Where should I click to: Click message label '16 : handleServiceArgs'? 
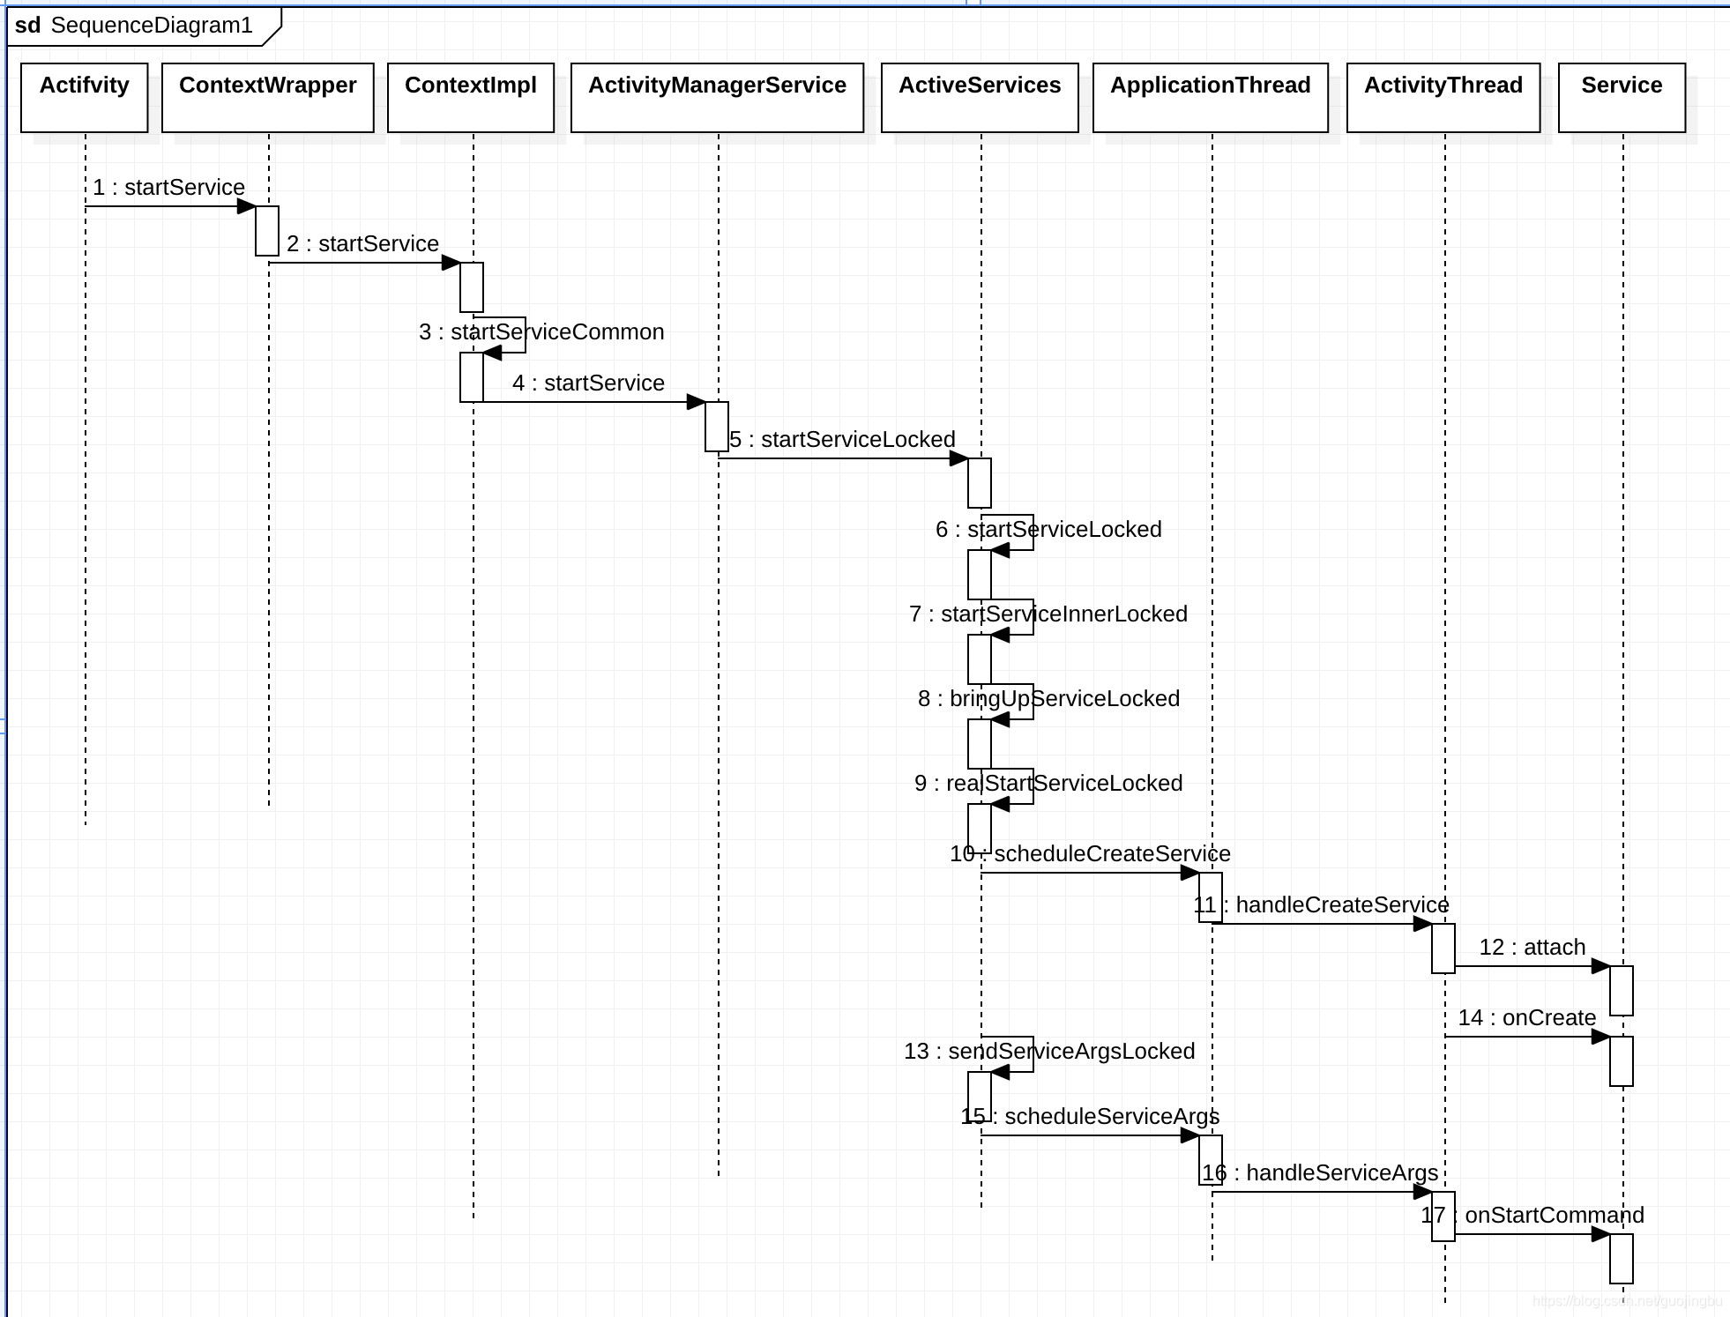tap(1320, 1172)
